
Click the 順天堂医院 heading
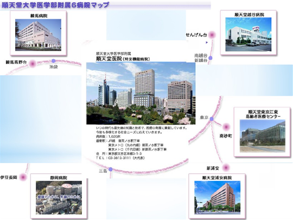coord(109,59)
